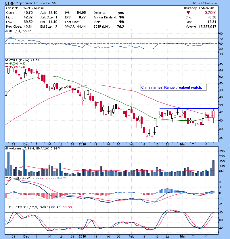Image resolution: width=230 pixels, height=239 pixels.
Task: Click the Nasdaq GS exchange label
Action: (x=48, y=3)
